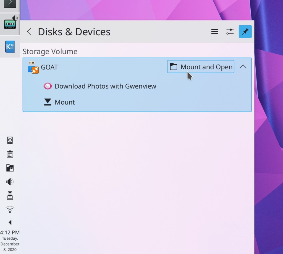Collapse the GOAT device actions chevron

243,67
